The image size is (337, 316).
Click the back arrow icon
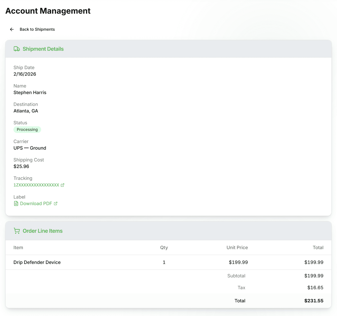tap(12, 29)
